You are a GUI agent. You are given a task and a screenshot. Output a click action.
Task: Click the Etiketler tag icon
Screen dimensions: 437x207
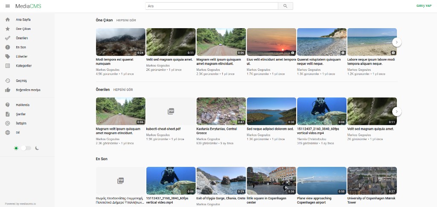coord(7,56)
